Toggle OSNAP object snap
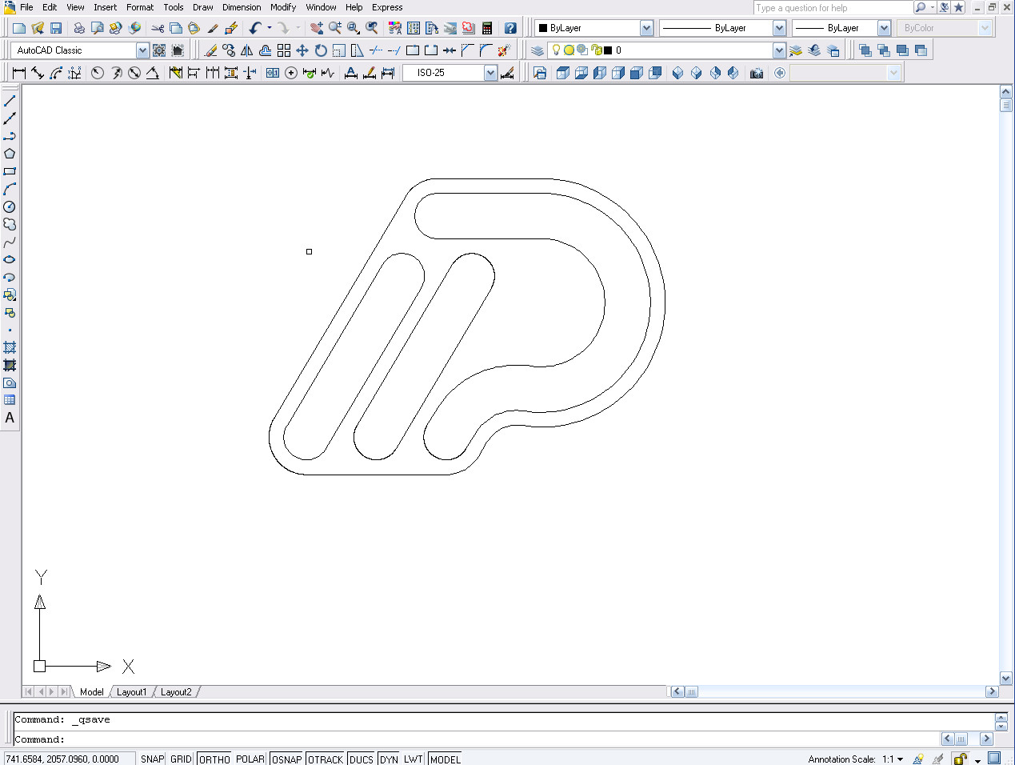This screenshot has width=1015, height=765. (287, 759)
